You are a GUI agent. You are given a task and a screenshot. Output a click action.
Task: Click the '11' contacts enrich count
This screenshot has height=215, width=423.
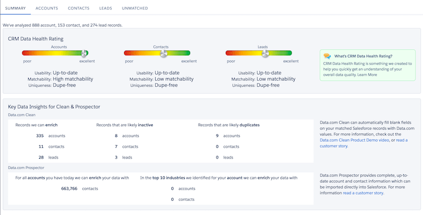41,147
